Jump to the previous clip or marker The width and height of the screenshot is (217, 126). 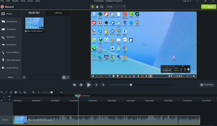pos(97,85)
